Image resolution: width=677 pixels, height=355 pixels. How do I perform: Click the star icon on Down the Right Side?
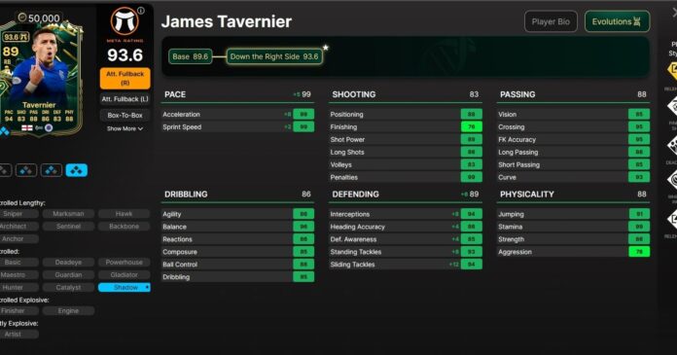(326, 48)
